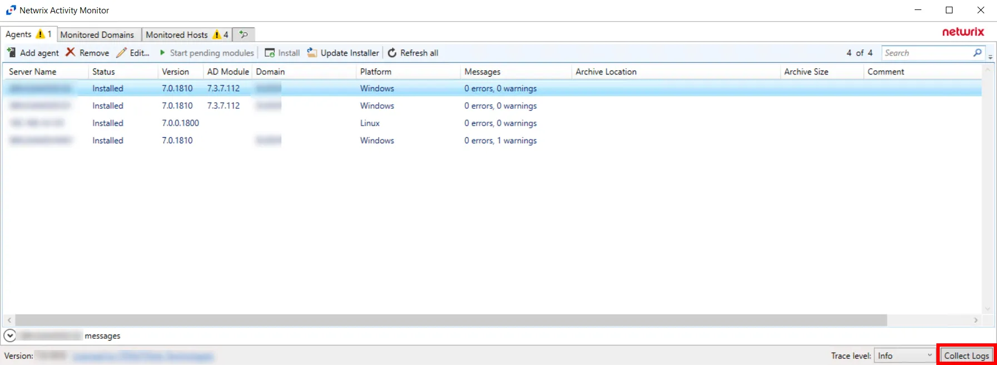Switch to the Monitored Domains tab

97,34
